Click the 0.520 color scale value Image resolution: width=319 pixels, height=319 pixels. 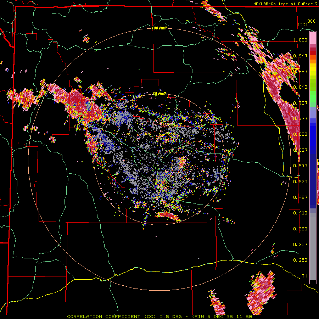300,182
